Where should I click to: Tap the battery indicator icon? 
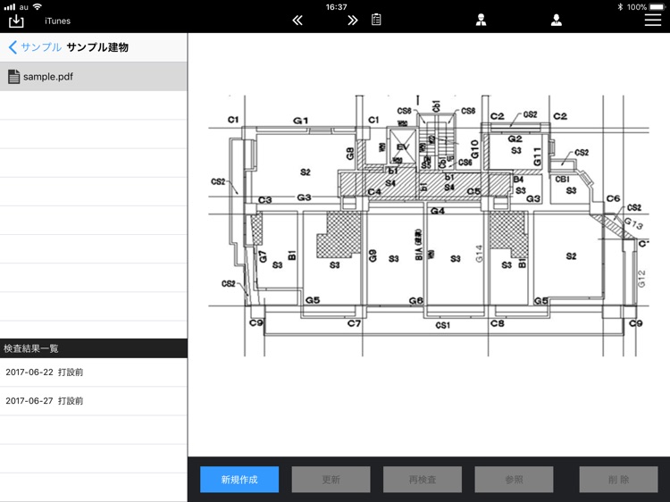(657, 7)
